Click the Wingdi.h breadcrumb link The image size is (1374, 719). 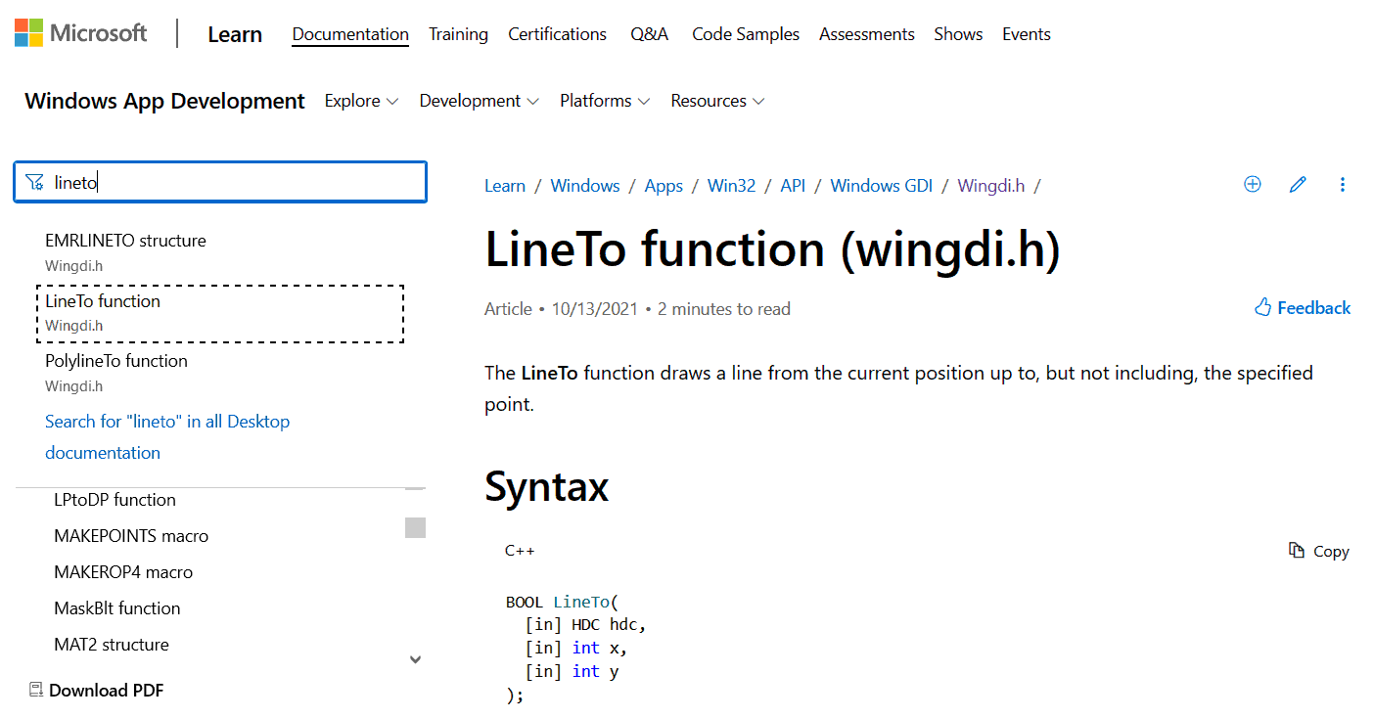990,186
